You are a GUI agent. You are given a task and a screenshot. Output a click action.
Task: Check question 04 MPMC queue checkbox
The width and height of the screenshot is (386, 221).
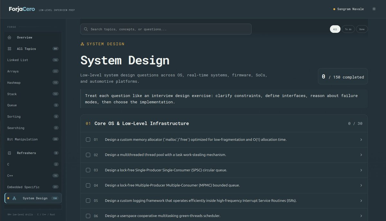point(88,185)
